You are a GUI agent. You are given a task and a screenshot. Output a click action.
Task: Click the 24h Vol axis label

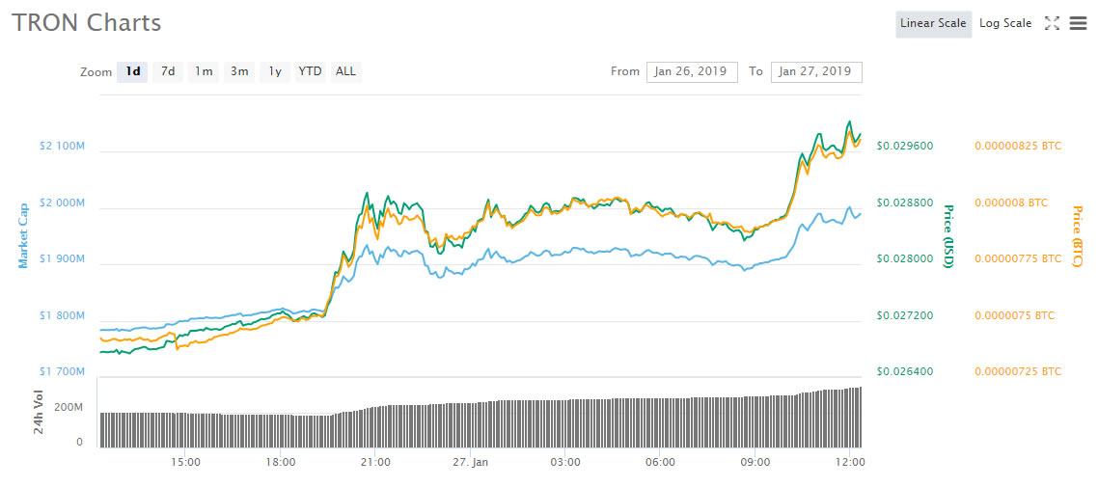(40, 411)
